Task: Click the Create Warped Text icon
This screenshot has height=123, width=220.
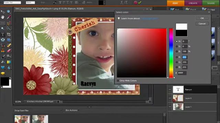Action: pos(122,2)
